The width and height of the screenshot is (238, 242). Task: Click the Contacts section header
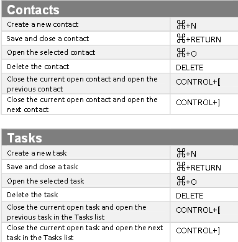coord(120,9)
